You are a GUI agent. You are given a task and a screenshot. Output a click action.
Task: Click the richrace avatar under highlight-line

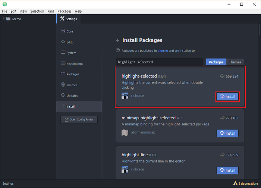tap(125, 170)
